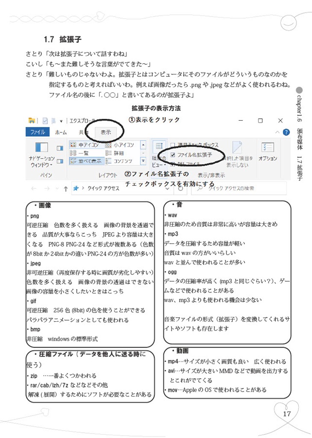Choose 一覧 list layout
The width and height of the screenshot is (312, 438).
click(x=79, y=153)
